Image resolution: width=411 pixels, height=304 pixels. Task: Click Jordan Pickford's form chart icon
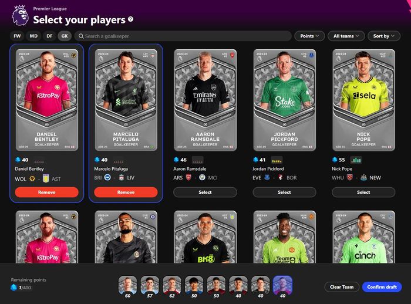[x=277, y=160]
